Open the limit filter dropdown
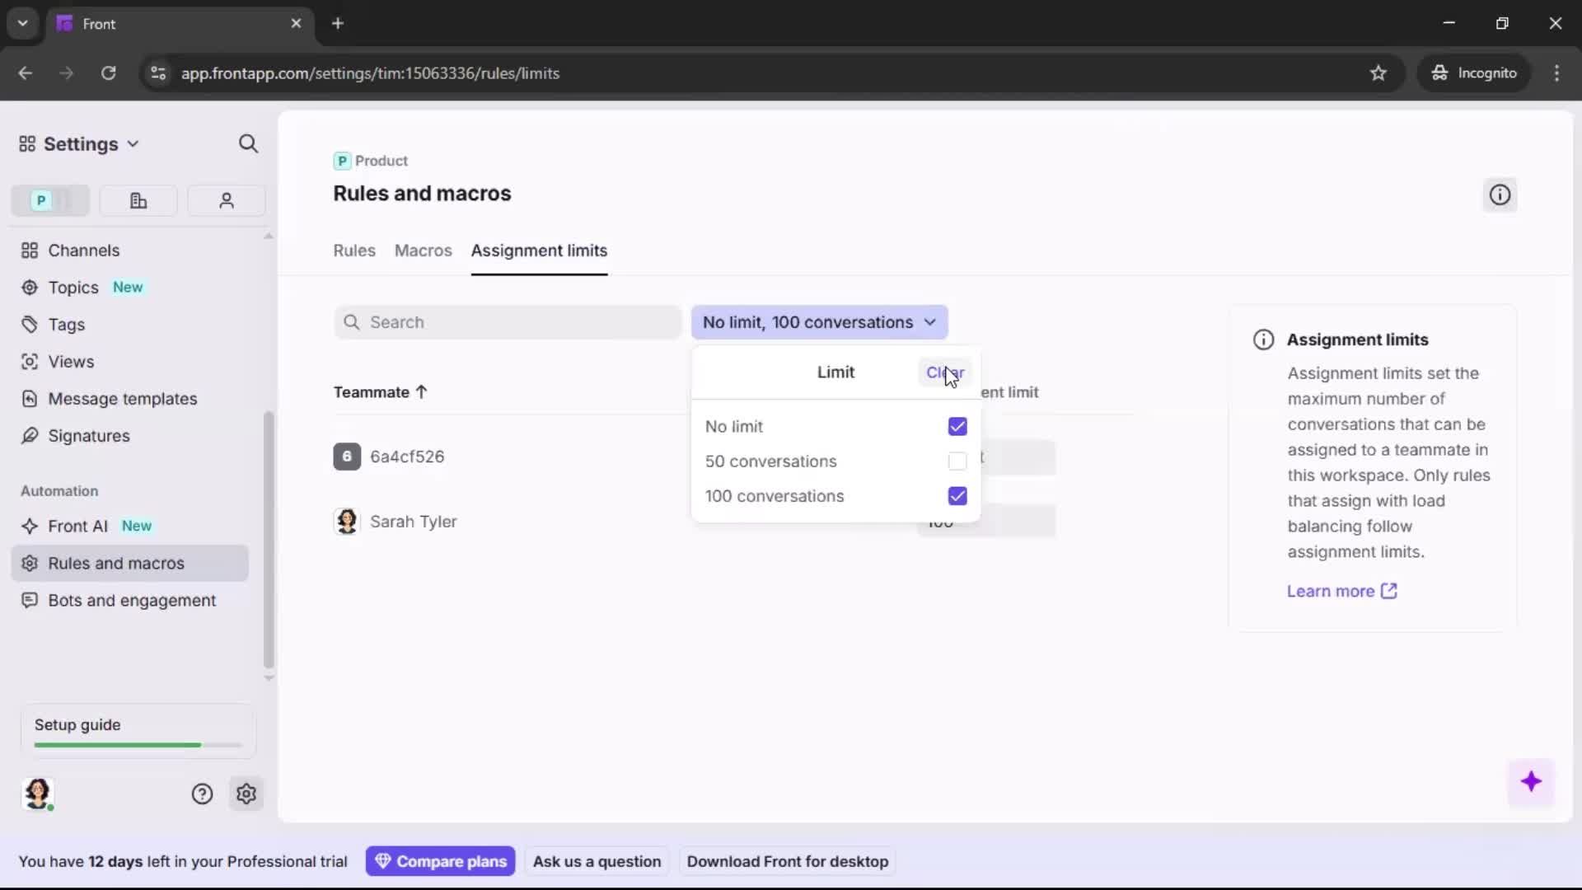Screen dimensions: 1582x890 [x=820, y=322]
